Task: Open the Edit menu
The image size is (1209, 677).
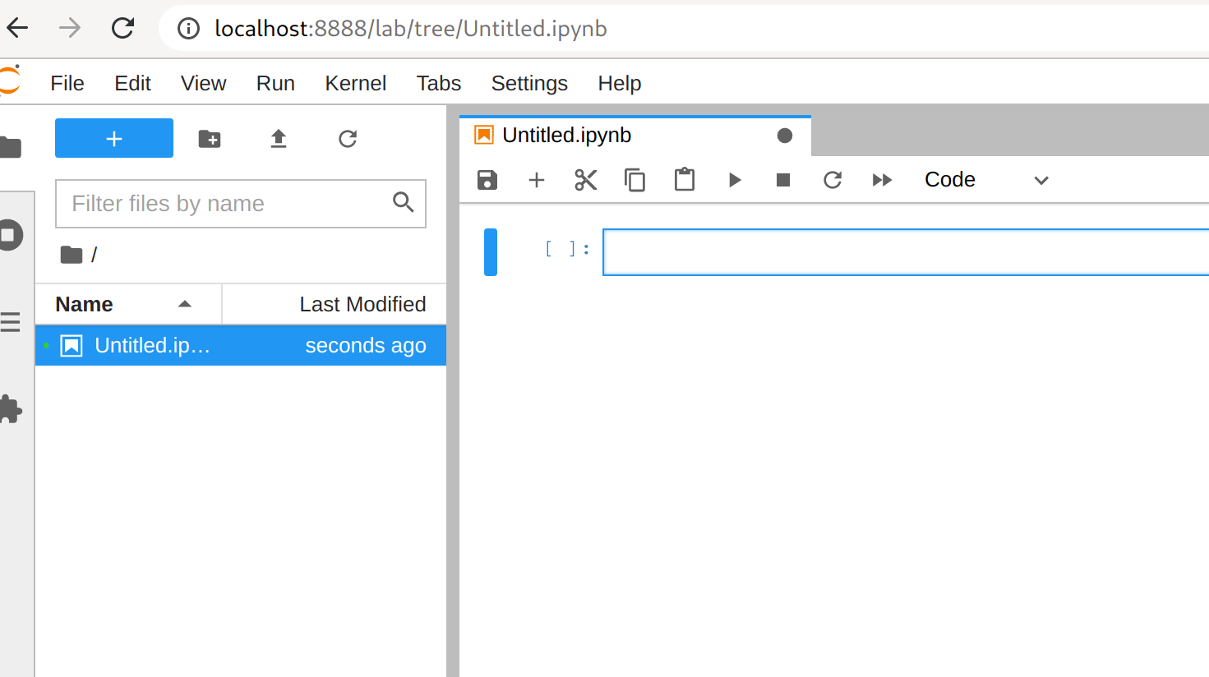Action: point(133,83)
